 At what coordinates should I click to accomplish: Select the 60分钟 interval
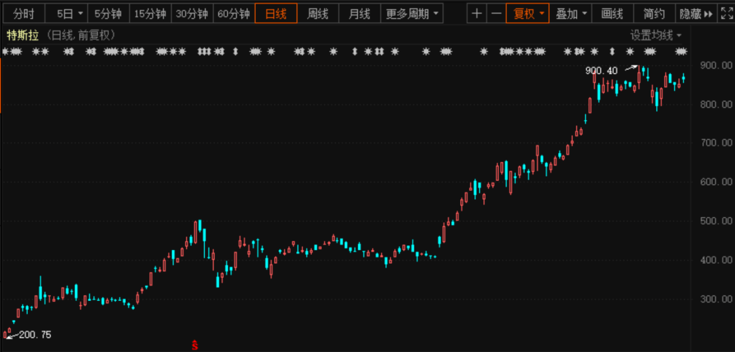click(x=234, y=14)
